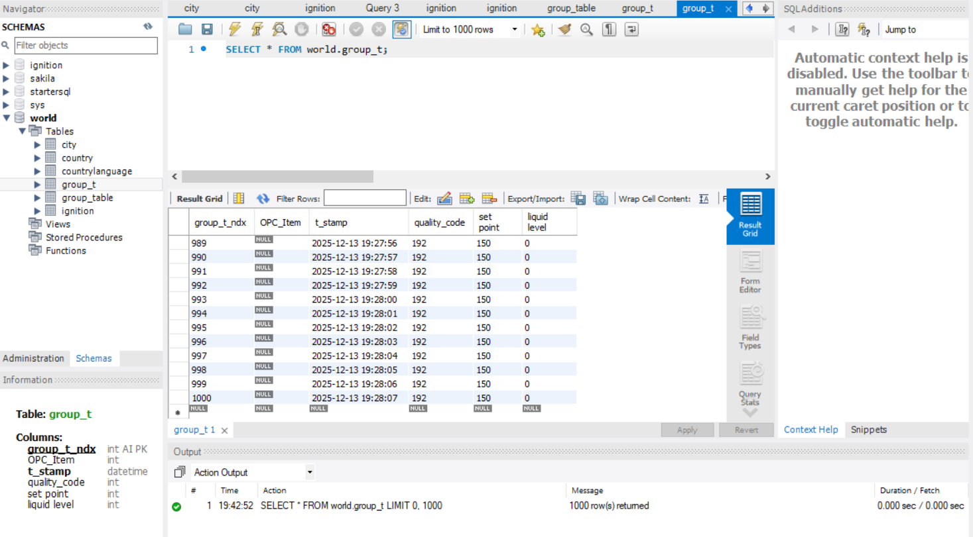Image resolution: width=973 pixels, height=537 pixels.
Task: Export recordset to external file
Action: 578,199
